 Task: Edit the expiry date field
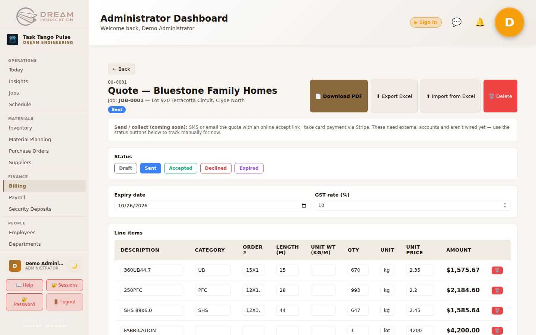[212, 205]
